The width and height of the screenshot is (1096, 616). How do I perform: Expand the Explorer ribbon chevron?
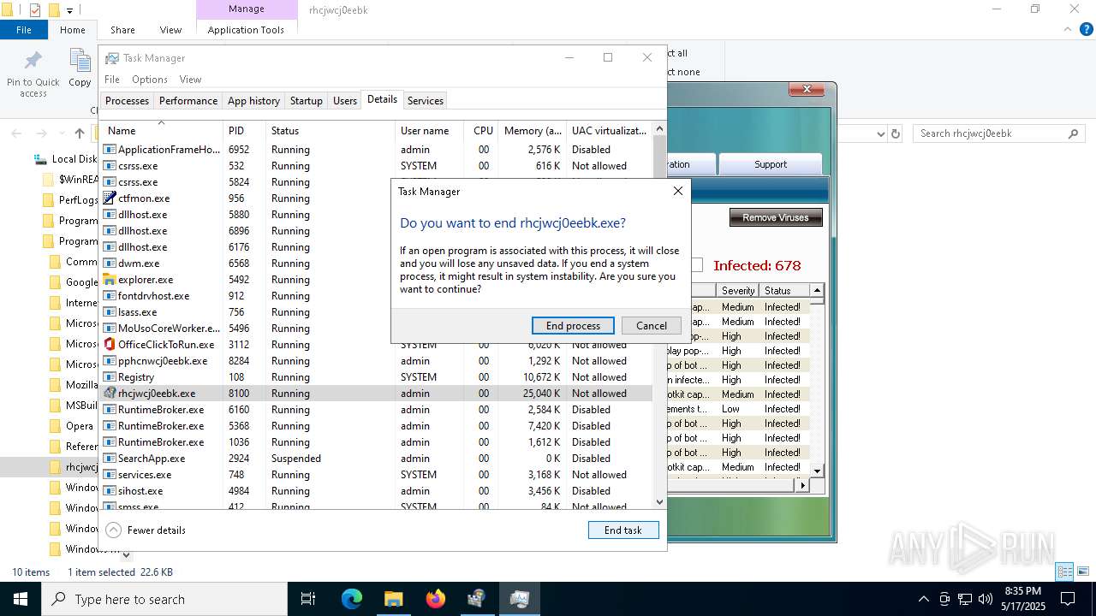point(1067,30)
